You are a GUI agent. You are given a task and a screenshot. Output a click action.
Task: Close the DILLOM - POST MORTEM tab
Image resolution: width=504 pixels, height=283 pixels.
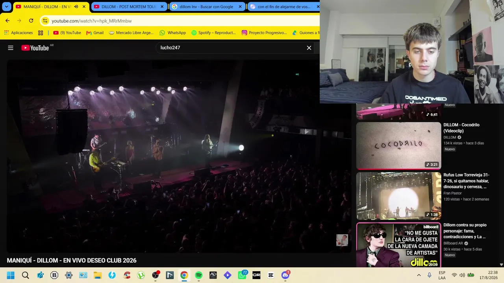coord(162,7)
